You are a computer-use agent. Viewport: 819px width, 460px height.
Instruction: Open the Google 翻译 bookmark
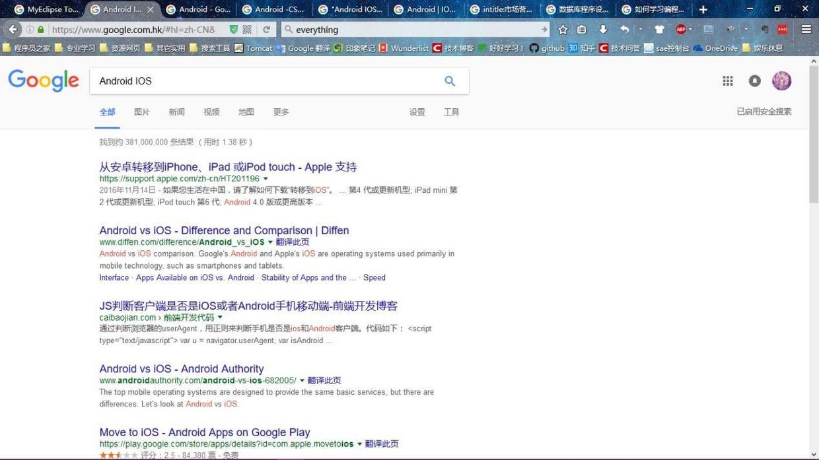click(x=303, y=48)
